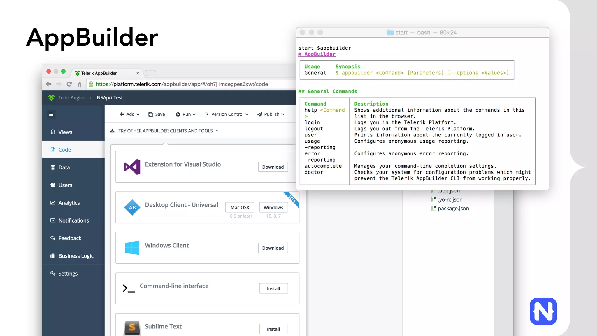
Task: Click the folder icon in terminal title bar
Action: pos(390,33)
